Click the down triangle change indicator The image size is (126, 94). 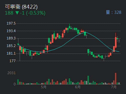17,13
